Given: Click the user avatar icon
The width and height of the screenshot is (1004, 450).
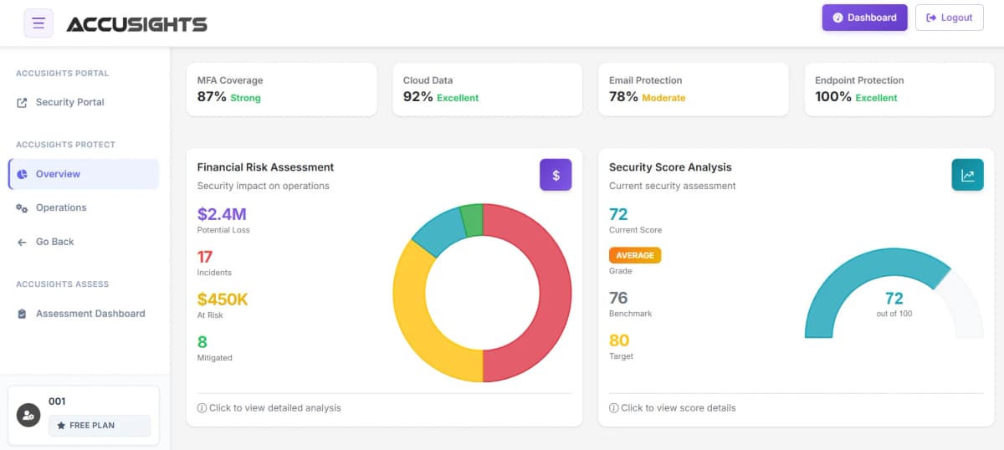Looking at the screenshot, I should [28, 415].
